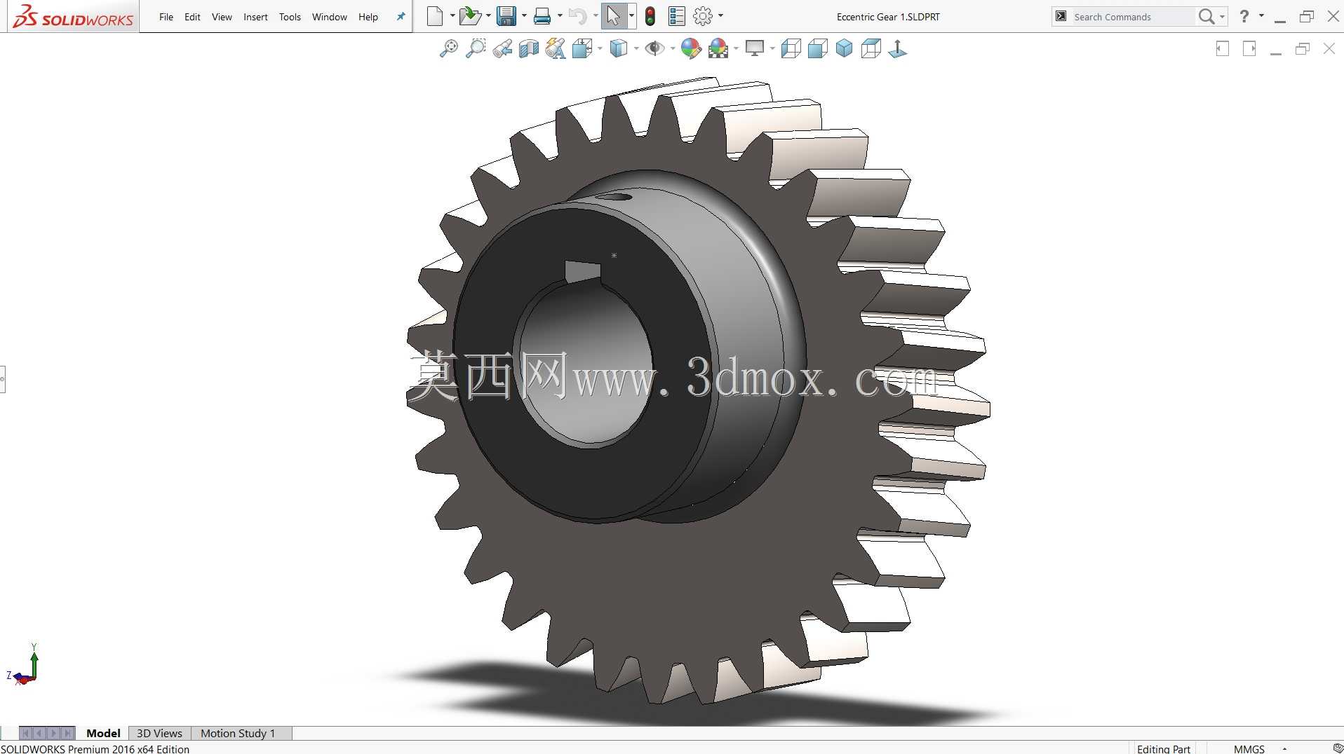Expand the Save dropdown arrow
This screenshot has height=754, width=1344.
[524, 15]
